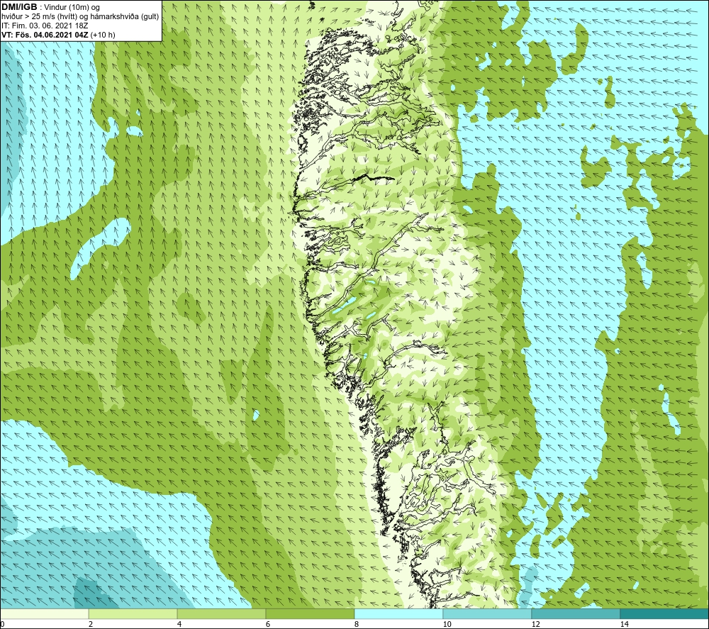Click the 6-8 m/s dark green legend swatch
Viewport: 709px width, 629px height.
pyautogui.click(x=311, y=613)
